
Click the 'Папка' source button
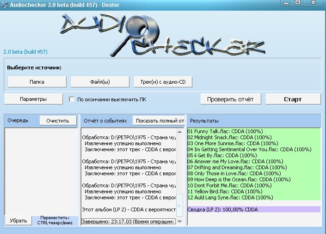point(37,82)
